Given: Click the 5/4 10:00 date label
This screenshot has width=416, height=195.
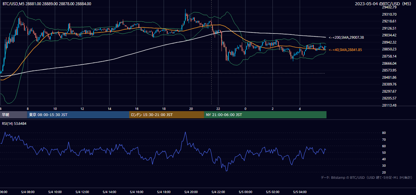Looking at the screenshot, I should click(x=55, y=192).
